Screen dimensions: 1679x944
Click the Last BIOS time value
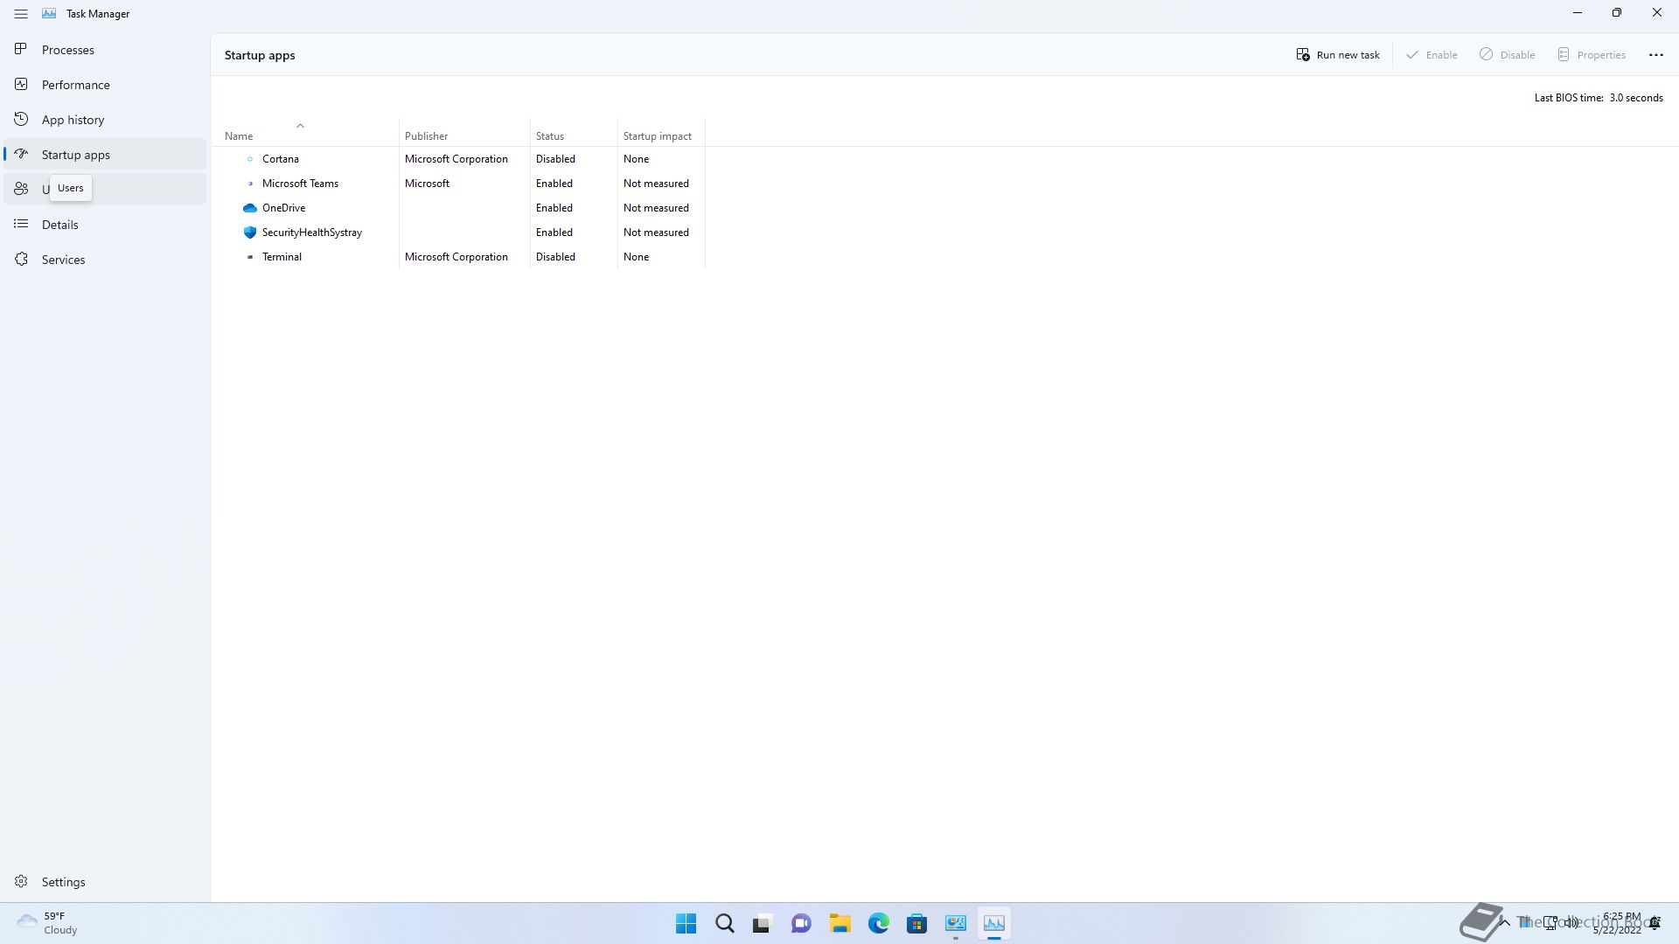click(1636, 98)
